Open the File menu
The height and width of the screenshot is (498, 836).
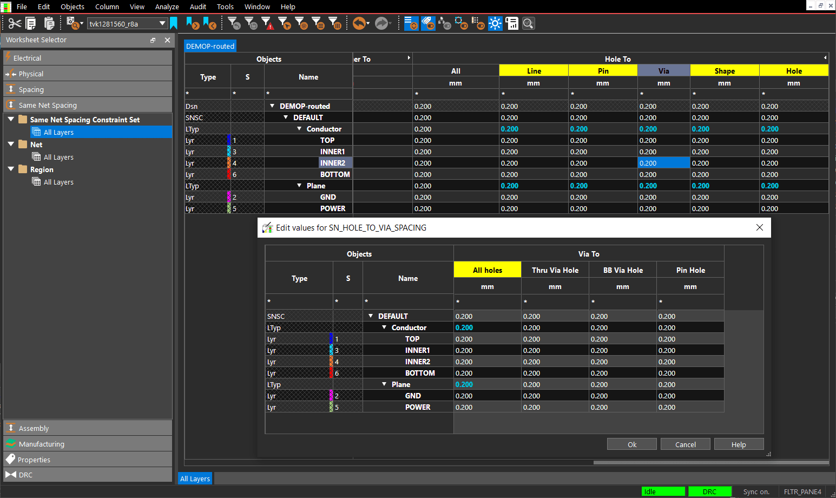(22, 6)
